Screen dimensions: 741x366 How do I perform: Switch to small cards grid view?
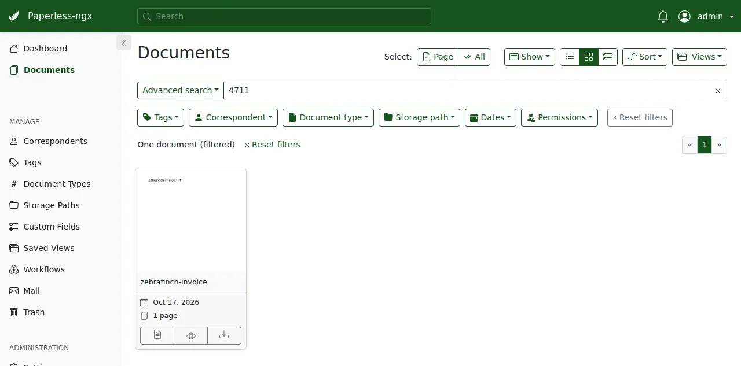589,57
